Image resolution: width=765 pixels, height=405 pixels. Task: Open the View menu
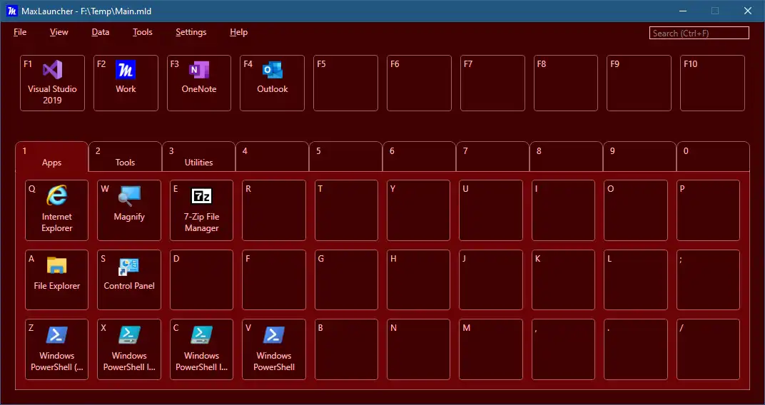59,32
